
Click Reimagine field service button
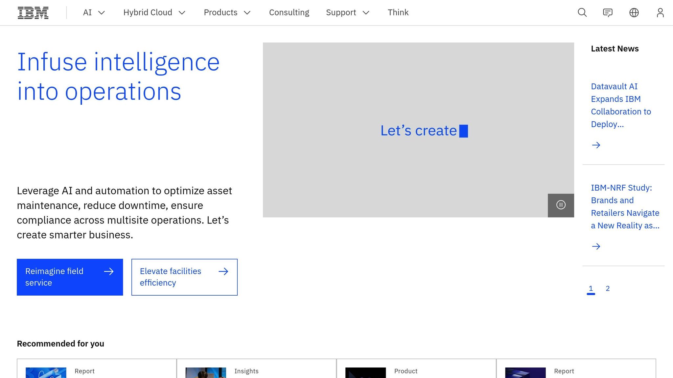[x=70, y=277]
